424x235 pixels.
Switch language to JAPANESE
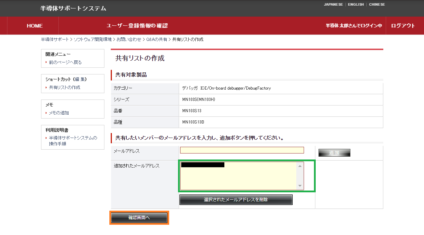(333, 5)
